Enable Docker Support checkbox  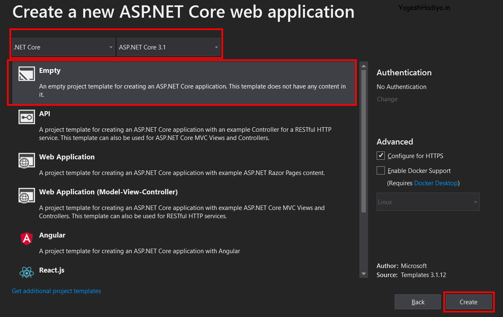pos(381,171)
